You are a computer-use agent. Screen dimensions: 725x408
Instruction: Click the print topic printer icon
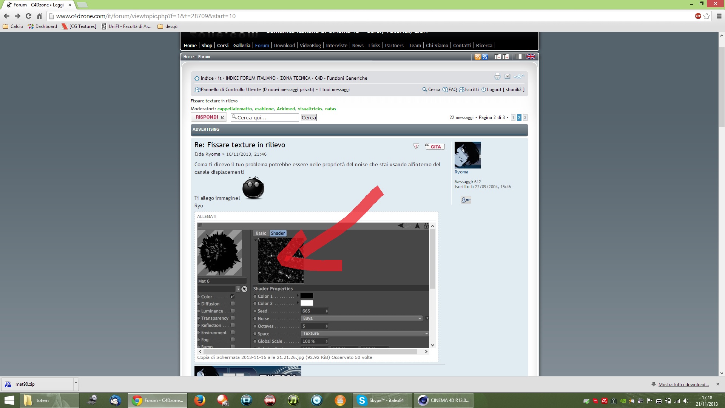pos(497,77)
